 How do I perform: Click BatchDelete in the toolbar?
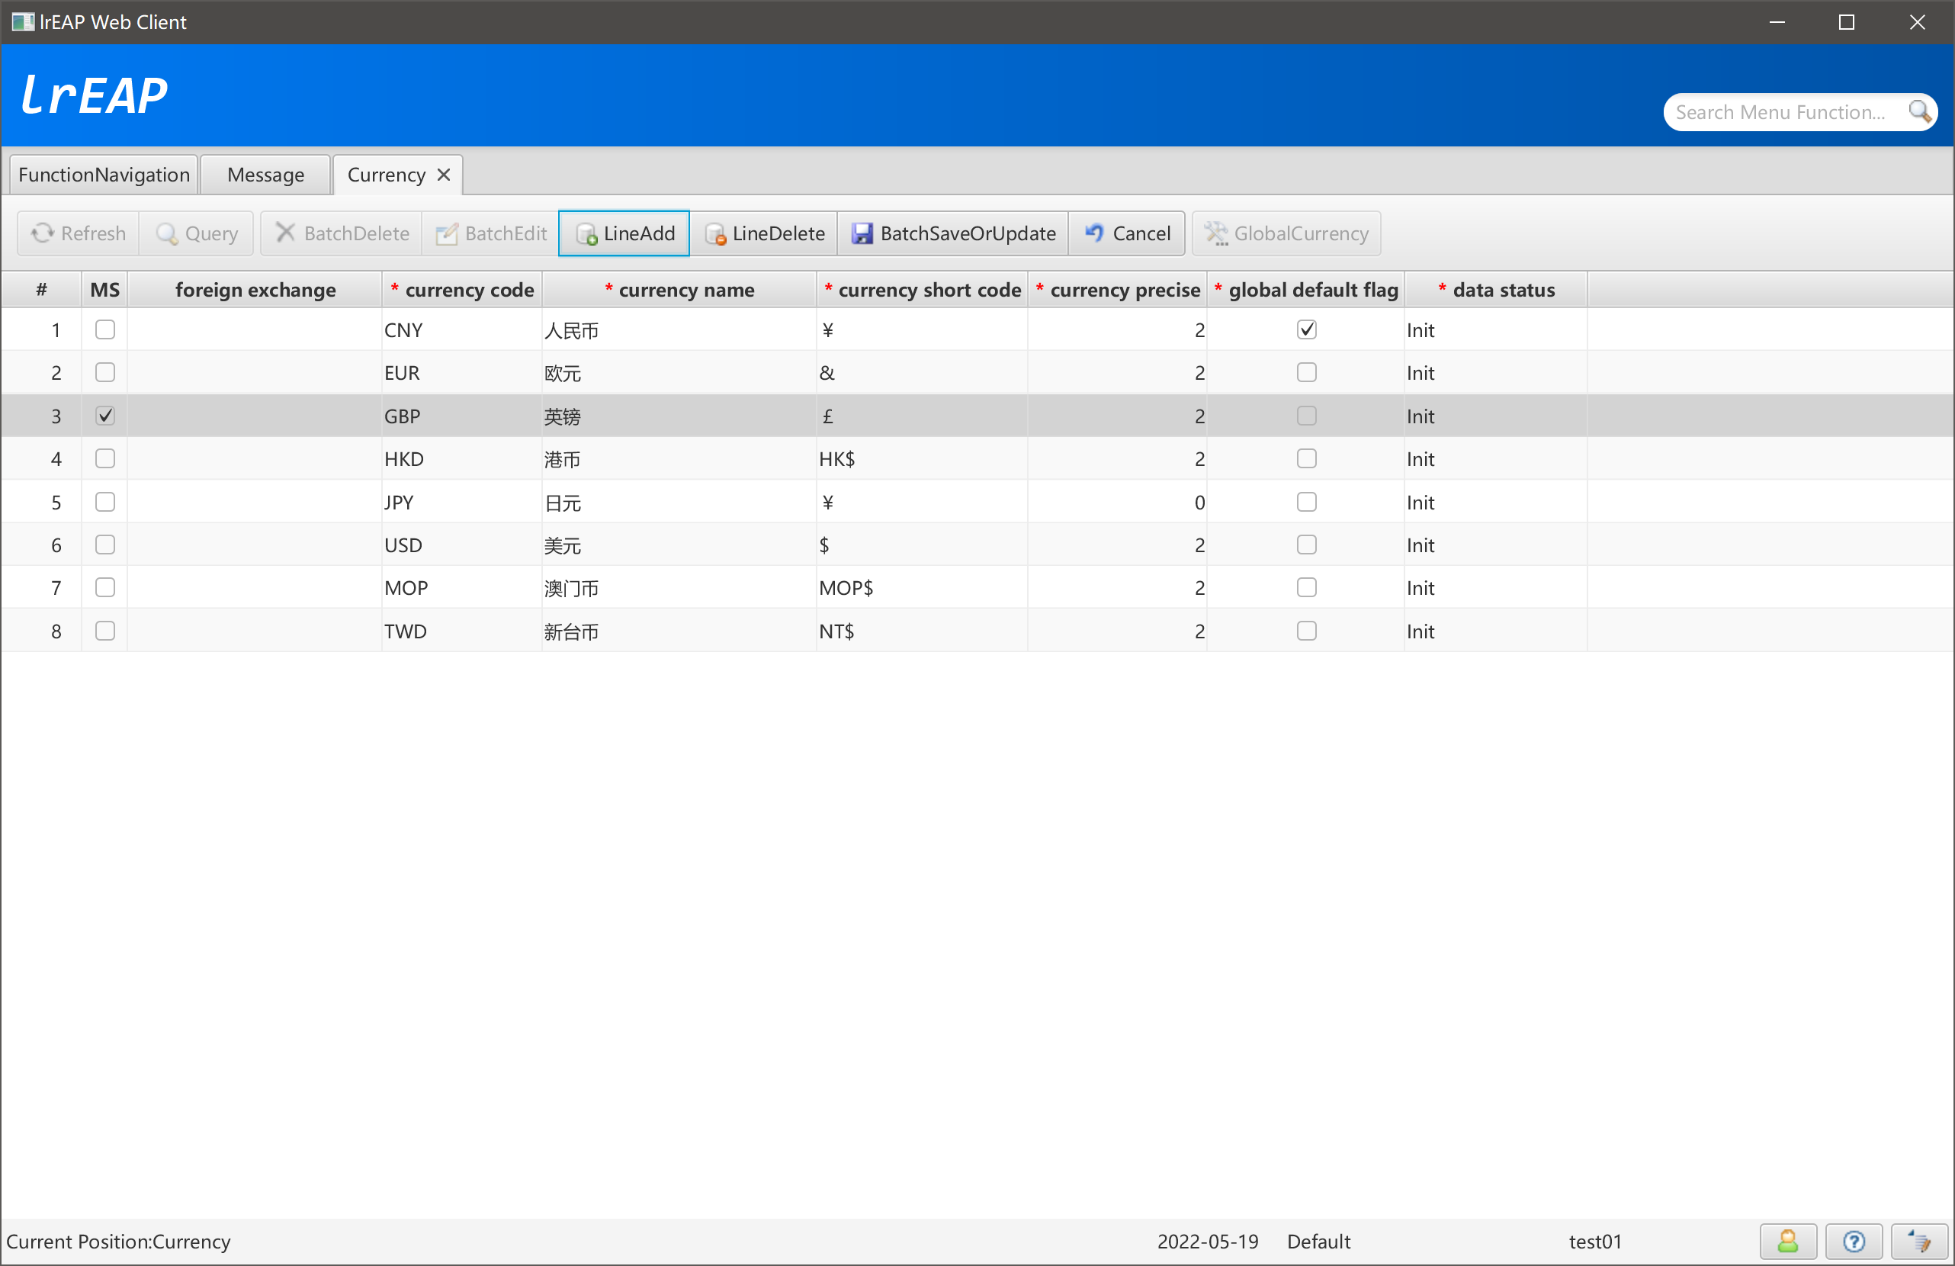click(342, 233)
